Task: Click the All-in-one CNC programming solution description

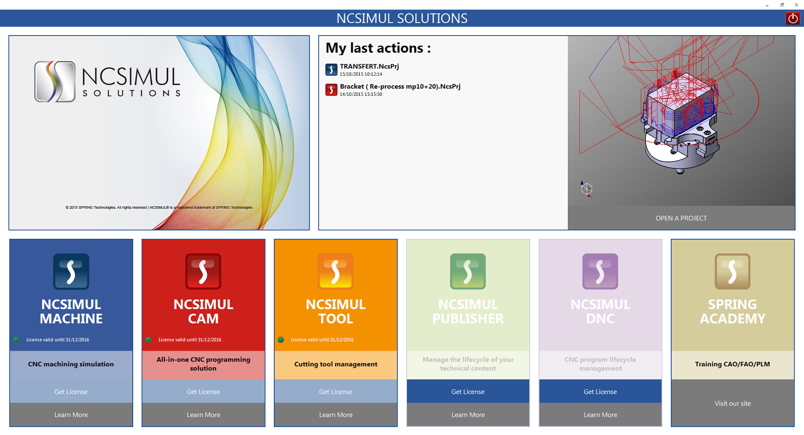Action: [204, 364]
